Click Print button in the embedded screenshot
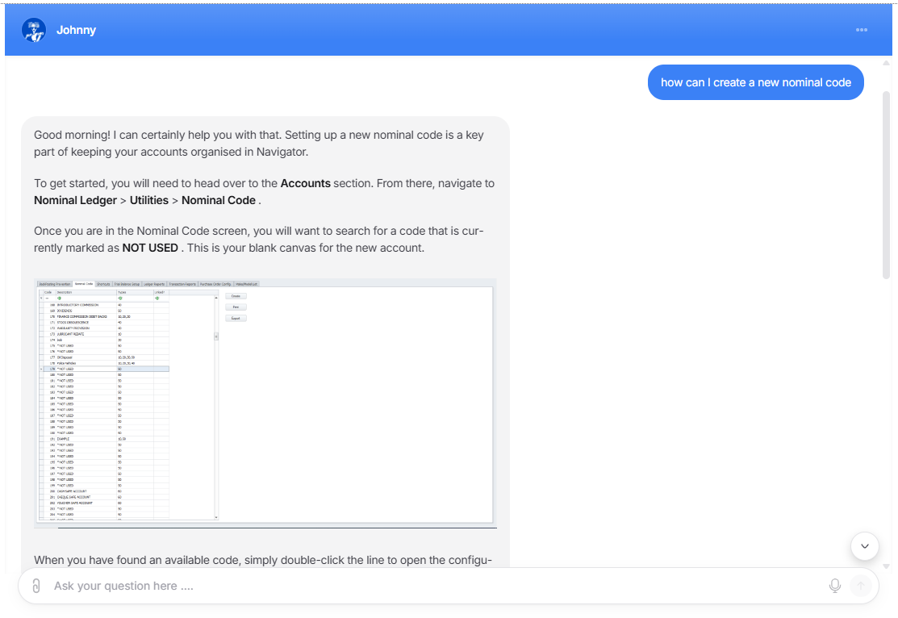This screenshot has height=618, width=898. pyautogui.click(x=236, y=307)
